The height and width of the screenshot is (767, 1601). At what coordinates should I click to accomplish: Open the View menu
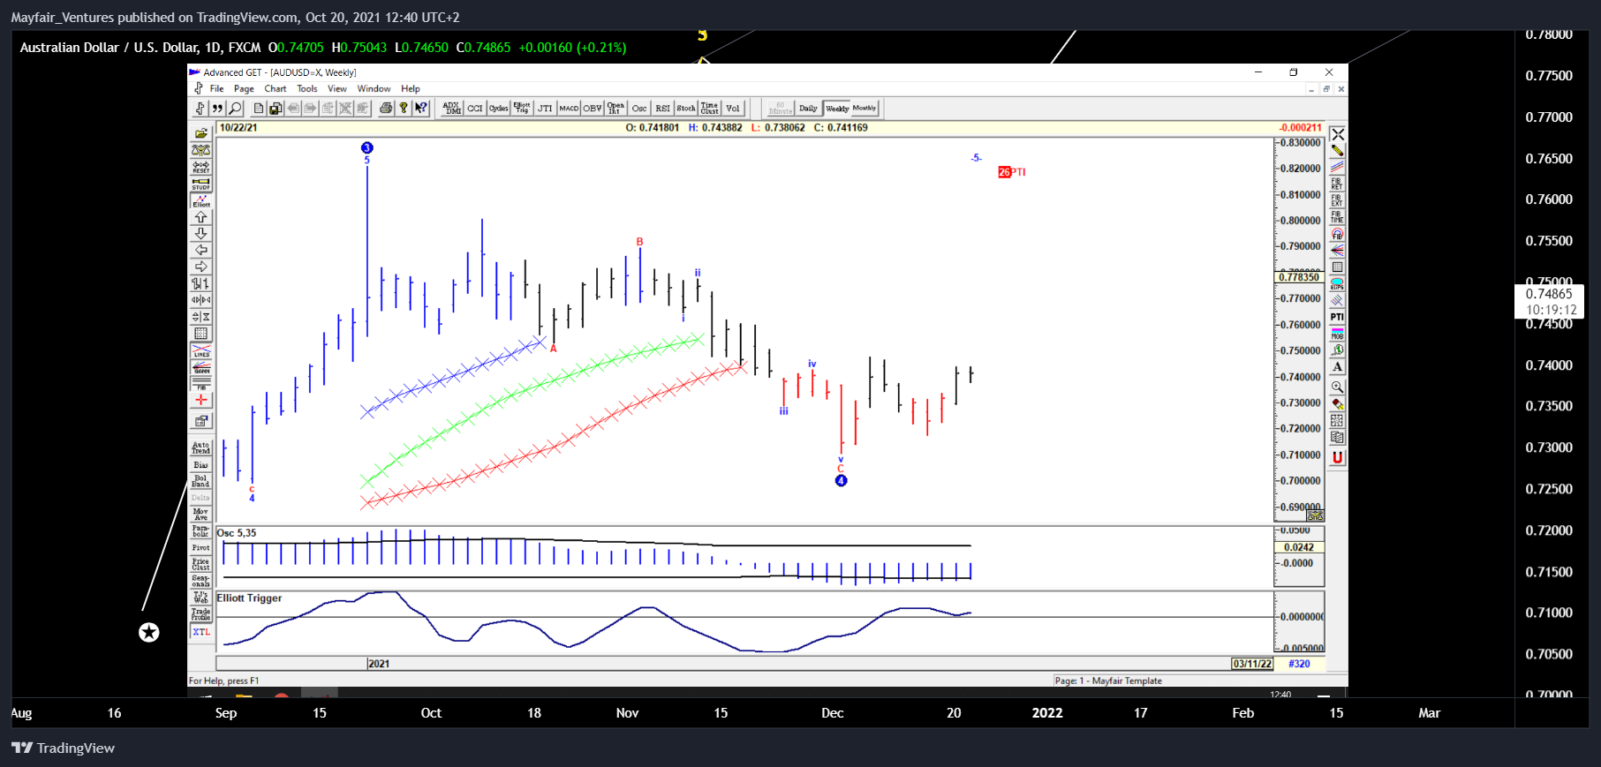point(337,89)
